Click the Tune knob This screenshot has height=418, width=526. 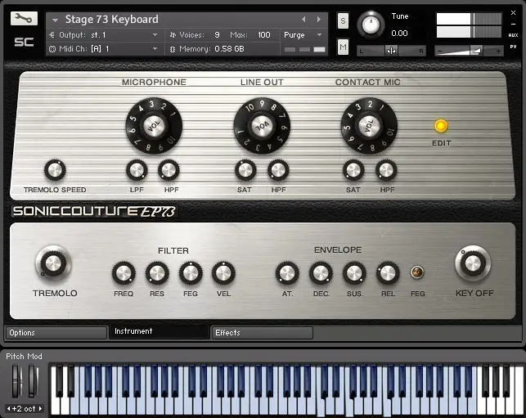[371, 25]
